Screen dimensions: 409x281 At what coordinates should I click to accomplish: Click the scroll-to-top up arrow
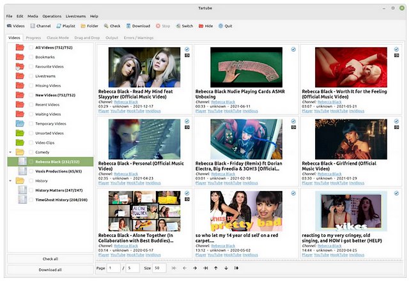(216, 268)
